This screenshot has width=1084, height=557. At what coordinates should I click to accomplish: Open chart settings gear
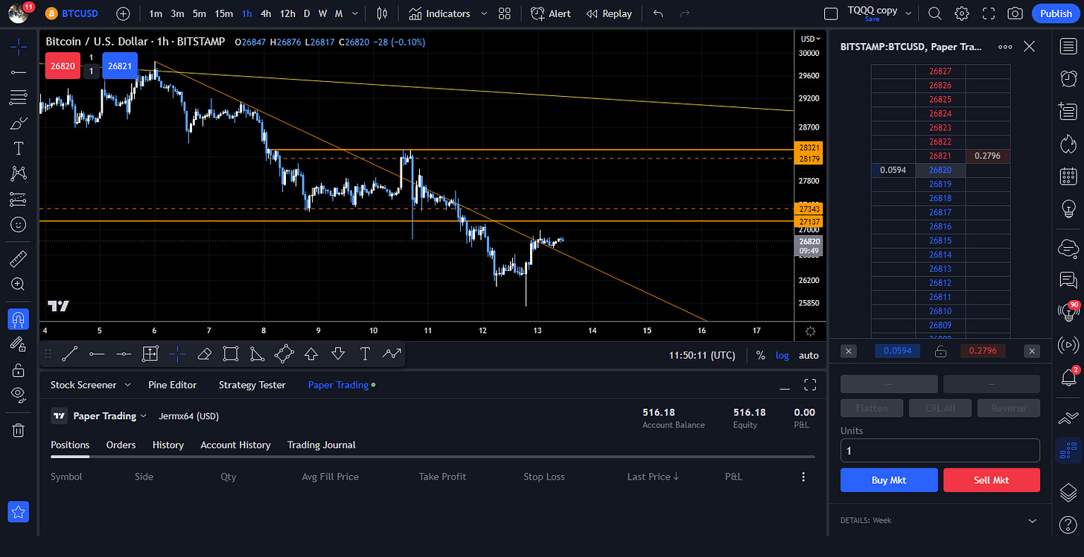pyautogui.click(x=962, y=13)
